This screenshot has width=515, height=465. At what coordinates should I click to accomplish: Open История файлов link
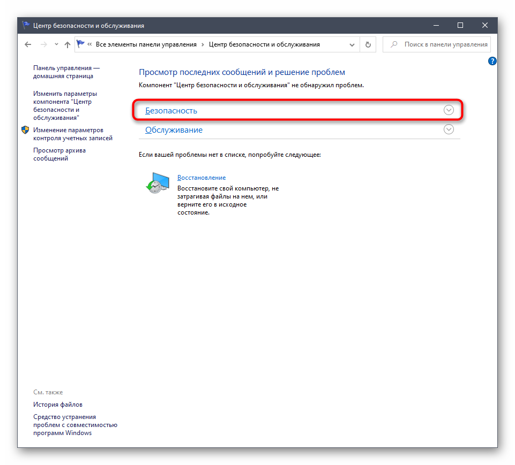[58, 405]
